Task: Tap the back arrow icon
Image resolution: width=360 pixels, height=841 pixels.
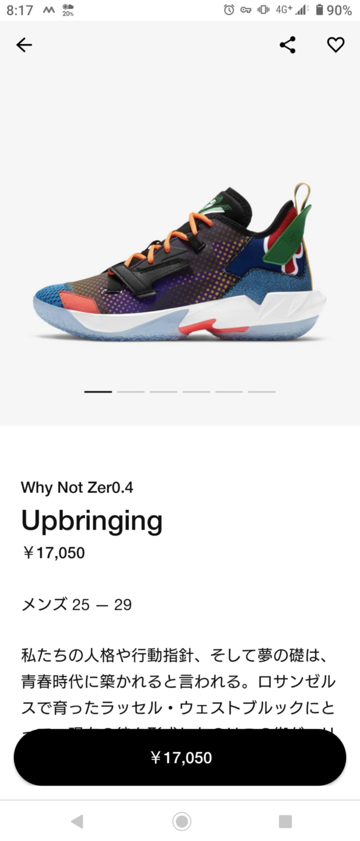Action: tap(24, 45)
